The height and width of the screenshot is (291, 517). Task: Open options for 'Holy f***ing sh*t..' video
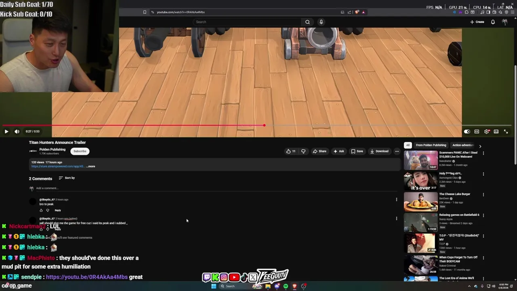(483, 174)
